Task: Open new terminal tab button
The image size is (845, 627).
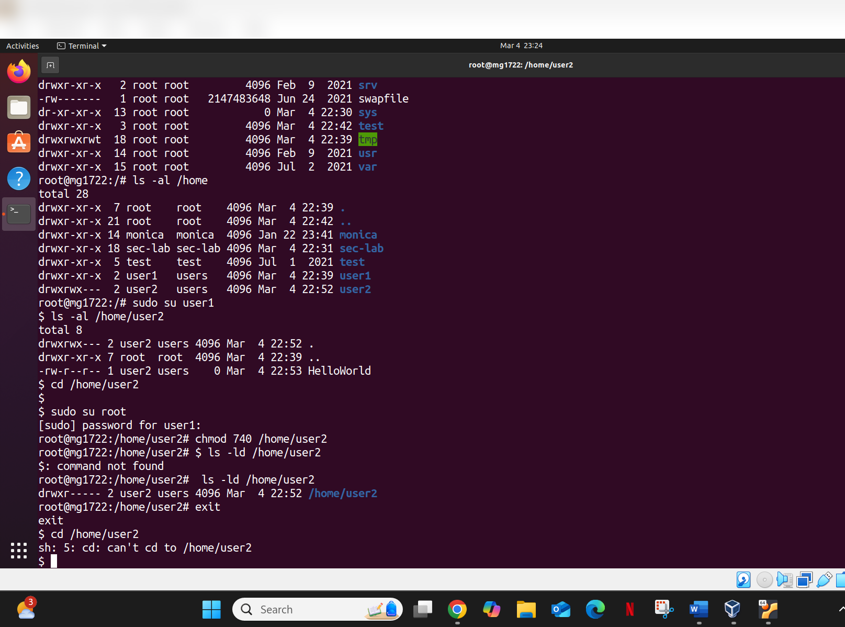Action: tap(50, 65)
